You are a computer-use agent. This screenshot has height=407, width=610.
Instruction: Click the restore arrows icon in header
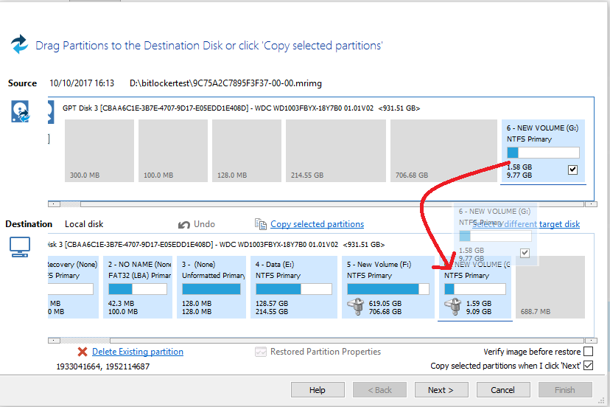19,44
